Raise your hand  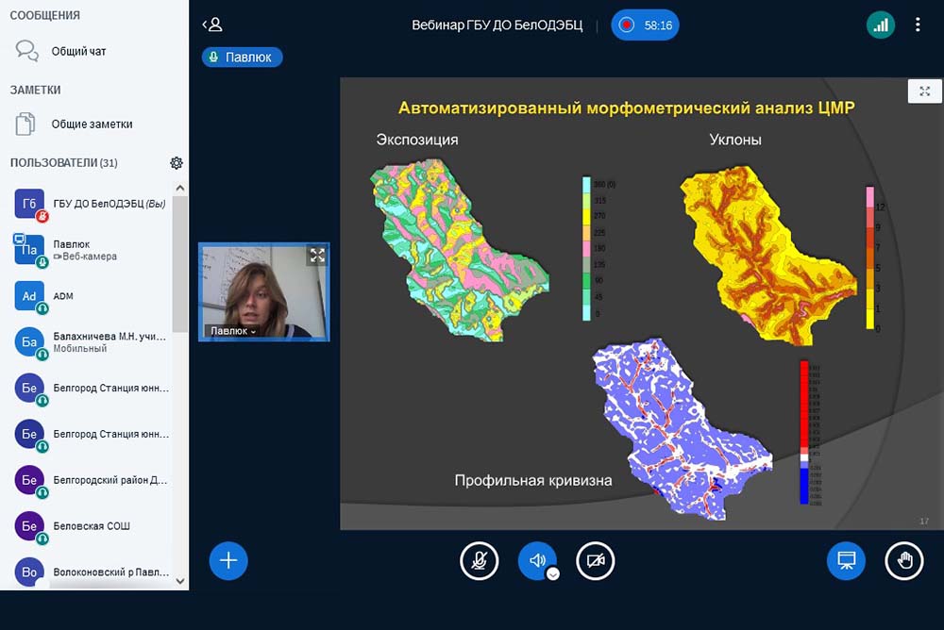pos(904,561)
